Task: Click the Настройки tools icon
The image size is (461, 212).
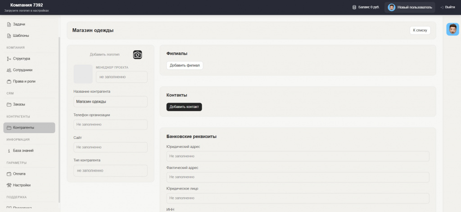Action: point(9,185)
